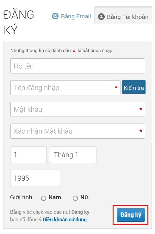Open the year dropdown showing 1995
155x234 pixels.
click(35, 178)
